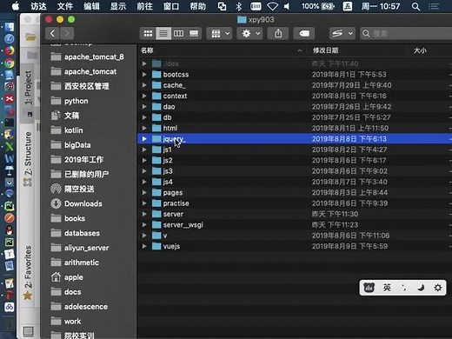The height and width of the screenshot is (339, 452).
Task: Expand the cache_ folder triangle
Action: pos(144,85)
